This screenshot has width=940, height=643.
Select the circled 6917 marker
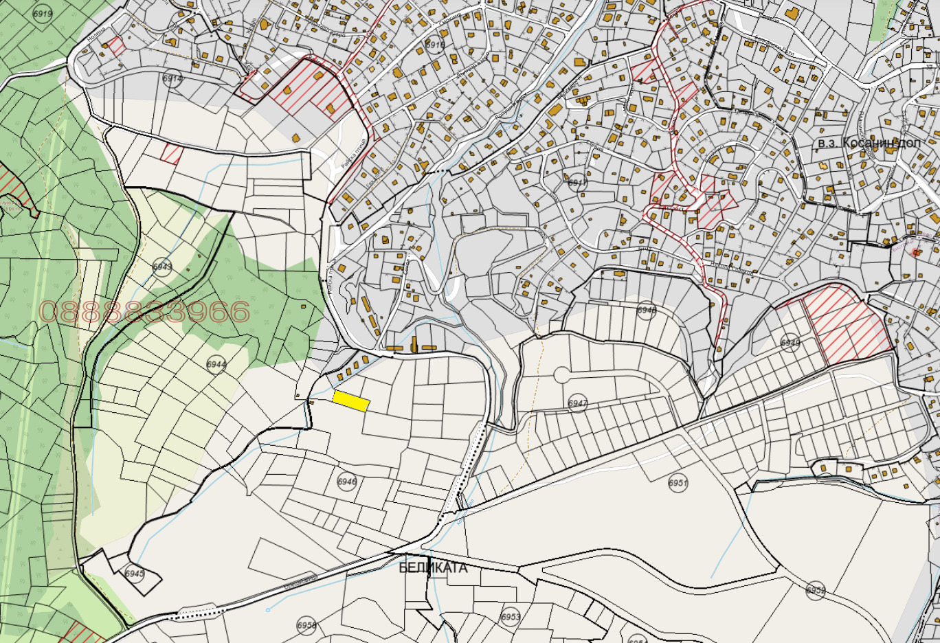point(577,183)
